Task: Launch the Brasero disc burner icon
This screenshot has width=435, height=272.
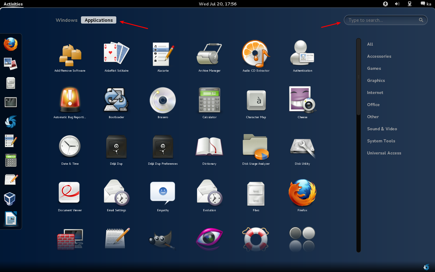Action: (x=163, y=101)
